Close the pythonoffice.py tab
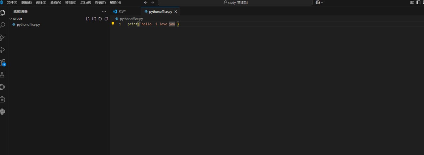The image size is (424, 155). 176,12
